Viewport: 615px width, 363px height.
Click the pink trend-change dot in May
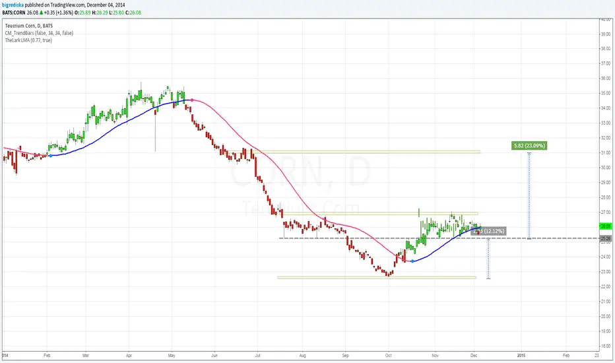point(191,100)
